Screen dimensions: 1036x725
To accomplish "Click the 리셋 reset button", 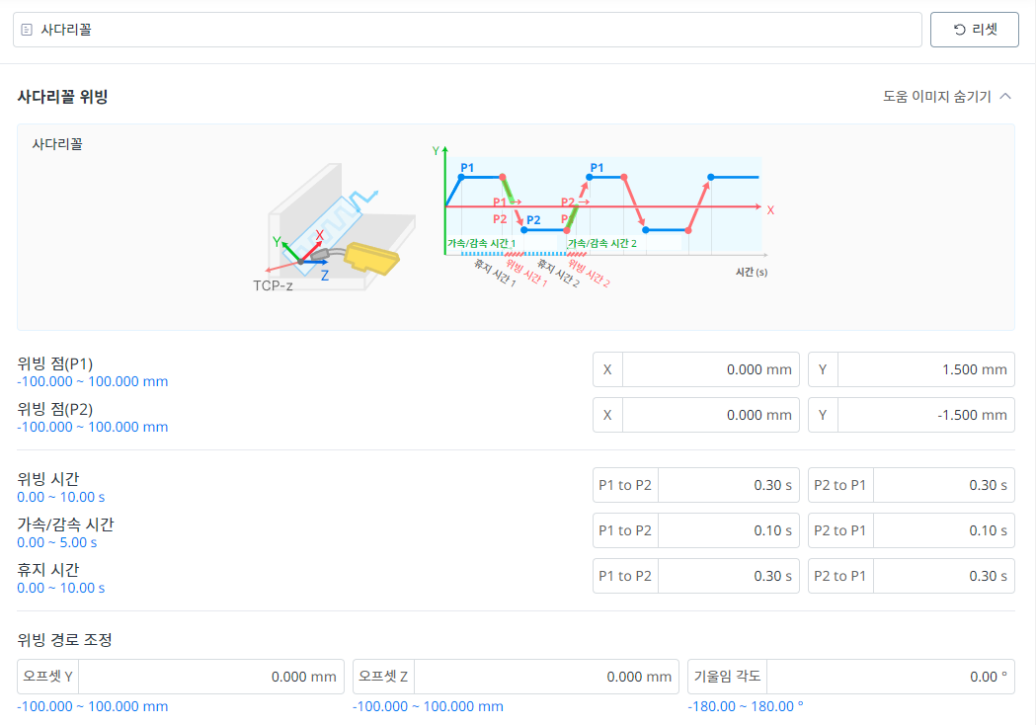I will point(974,30).
